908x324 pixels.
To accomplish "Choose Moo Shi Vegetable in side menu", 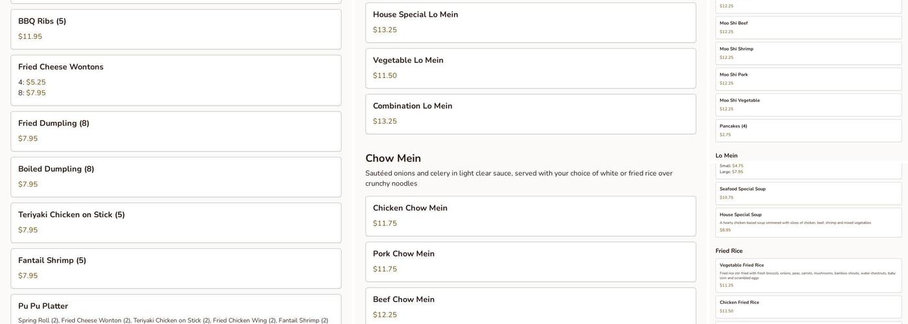I will coord(808,104).
